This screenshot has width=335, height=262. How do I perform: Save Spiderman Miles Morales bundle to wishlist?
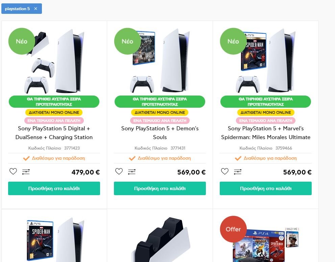click(x=225, y=171)
